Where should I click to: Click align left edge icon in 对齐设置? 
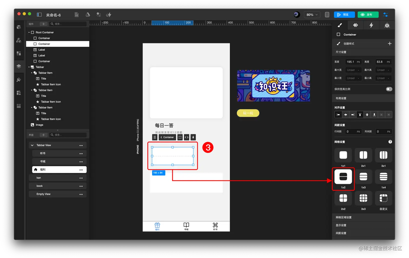pyautogui.click(x=338, y=115)
